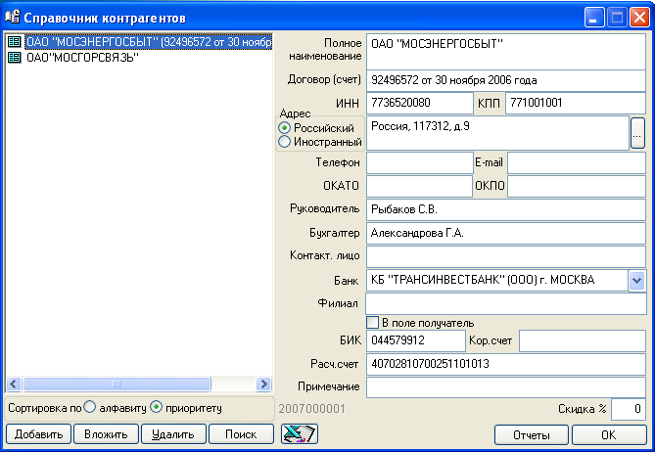Click the empty Филиал field
The image size is (655, 452).
click(x=506, y=304)
